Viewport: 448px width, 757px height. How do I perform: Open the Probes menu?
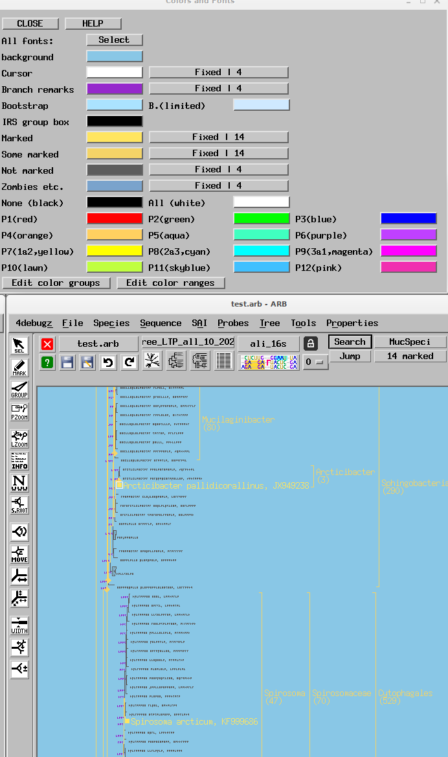[233, 323]
